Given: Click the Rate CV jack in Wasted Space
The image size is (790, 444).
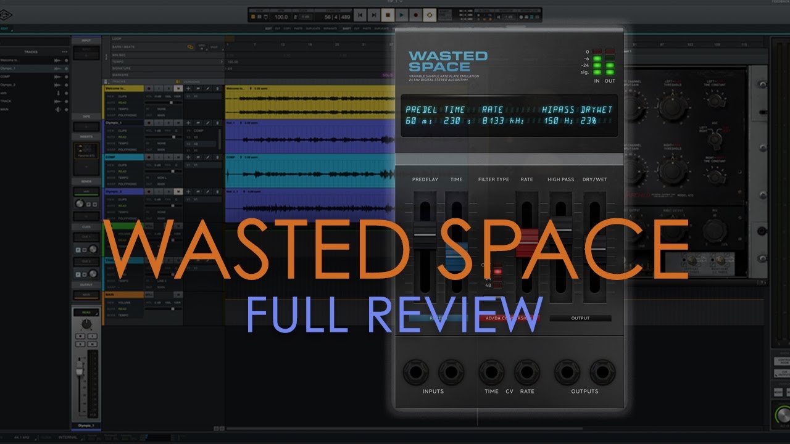Looking at the screenshot, I should [x=527, y=372].
